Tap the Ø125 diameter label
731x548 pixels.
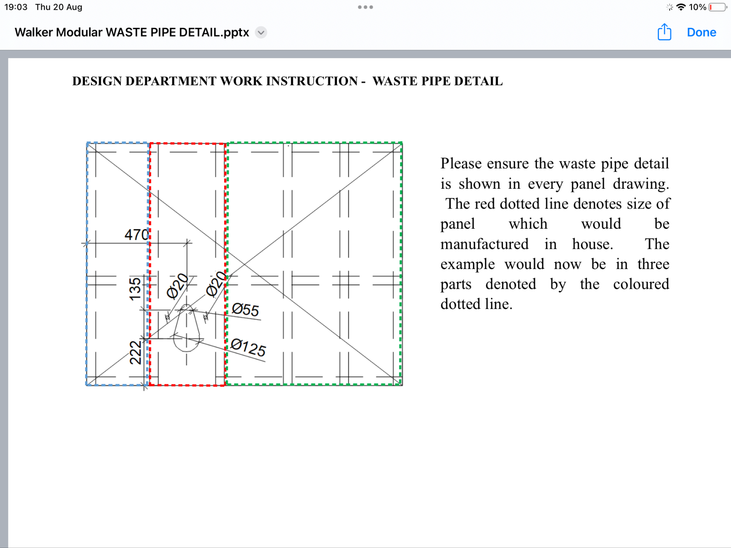click(248, 348)
